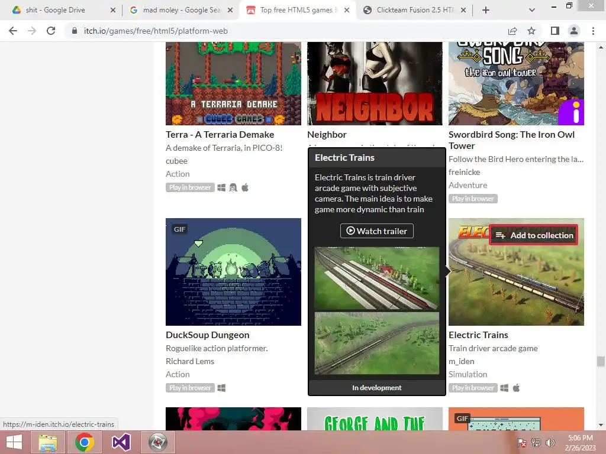Open the Chrome profile avatar

point(574,31)
